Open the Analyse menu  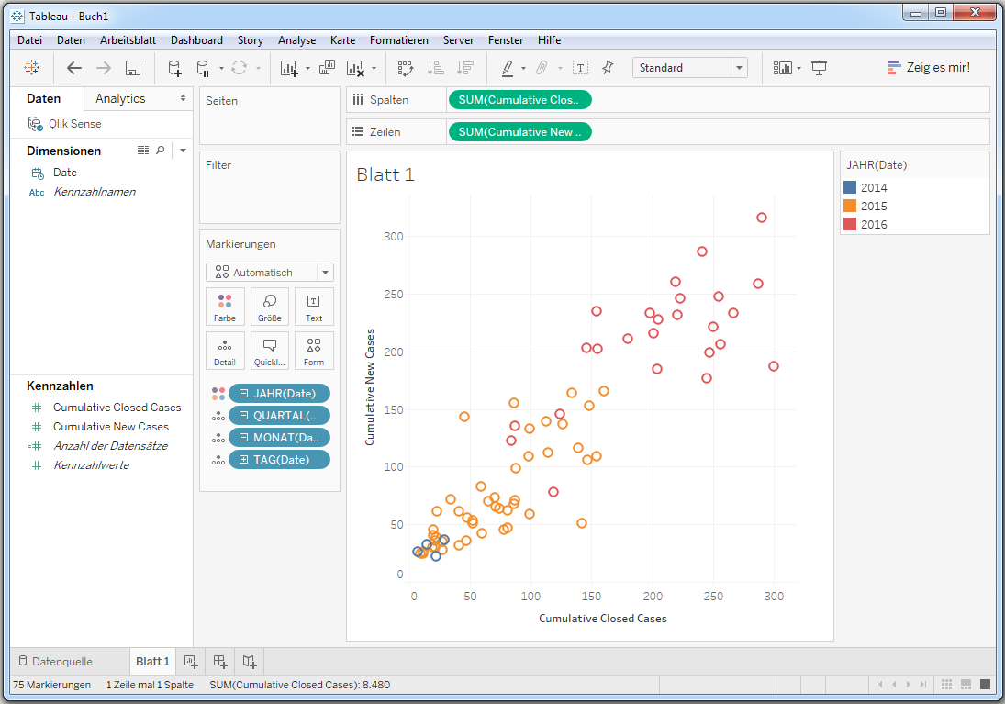pos(296,39)
